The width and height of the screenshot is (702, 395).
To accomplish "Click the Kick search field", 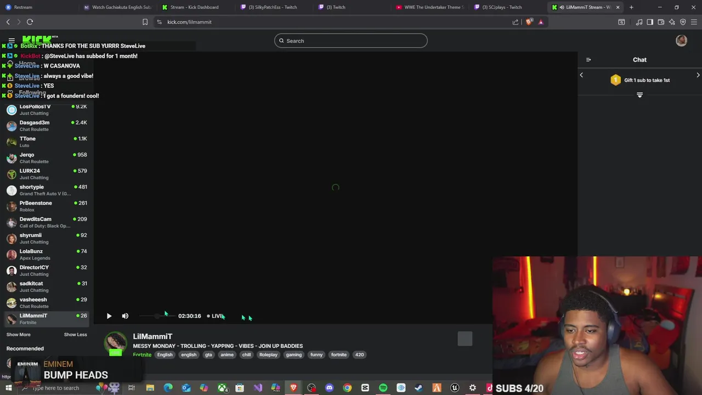I will pos(351,41).
